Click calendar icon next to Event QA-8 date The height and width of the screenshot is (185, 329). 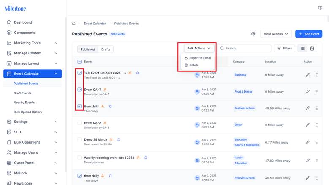click(x=197, y=125)
